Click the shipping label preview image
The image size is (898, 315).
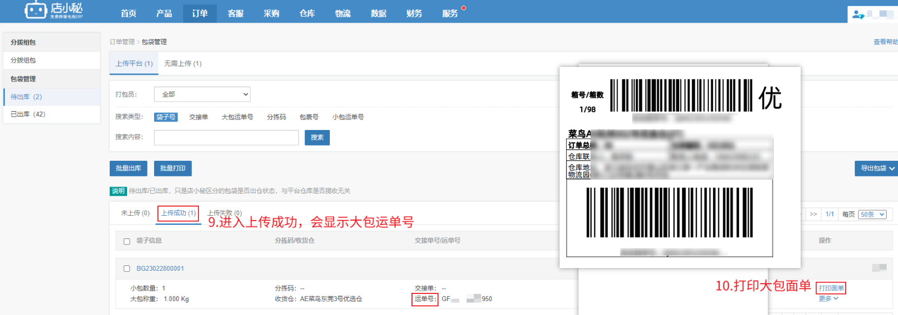point(680,167)
